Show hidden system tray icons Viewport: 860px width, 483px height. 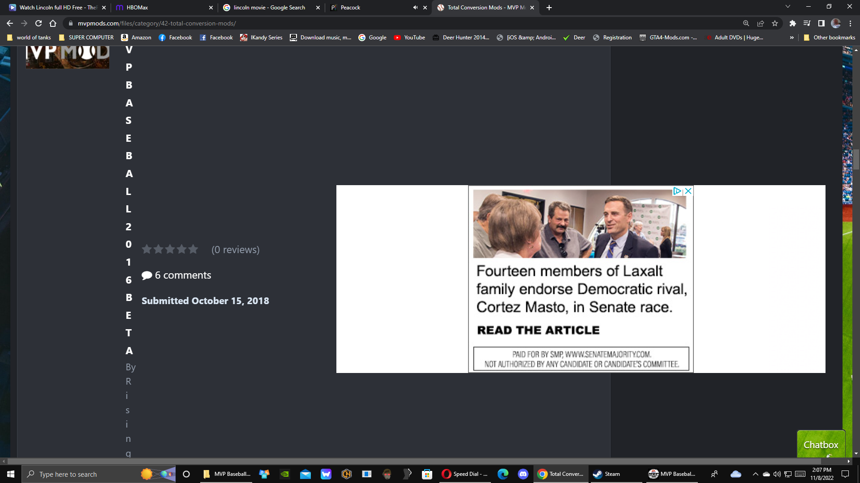point(755,474)
